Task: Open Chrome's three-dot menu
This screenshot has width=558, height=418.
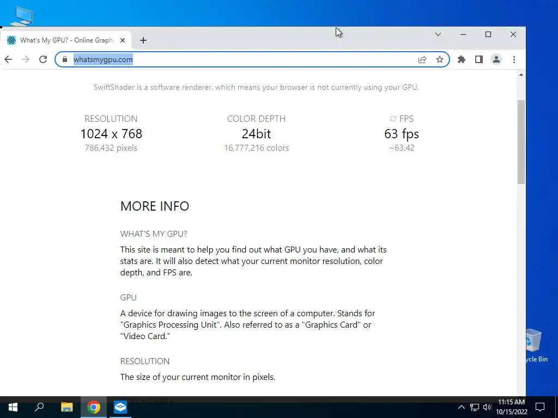Action: click(514, 59)
